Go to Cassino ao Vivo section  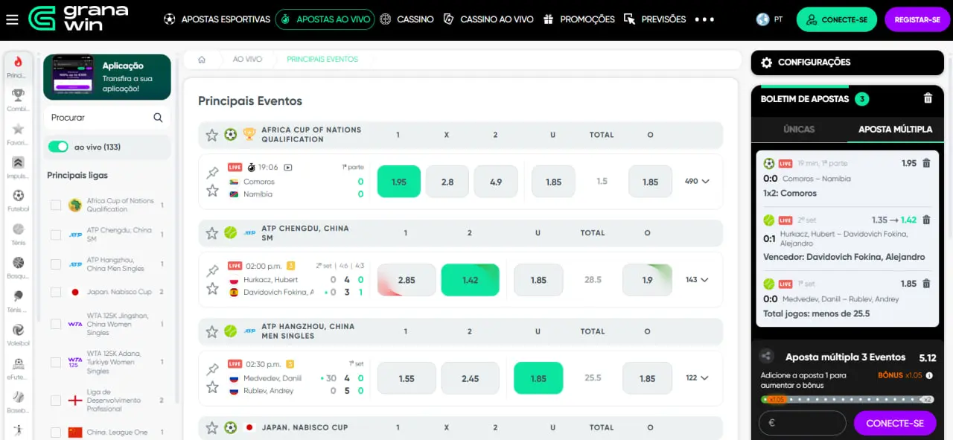point(488,19)
